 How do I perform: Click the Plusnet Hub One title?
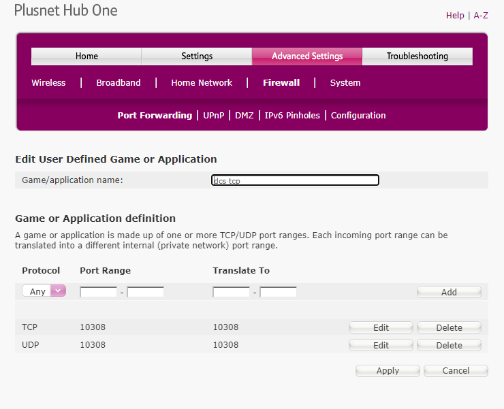66,10
